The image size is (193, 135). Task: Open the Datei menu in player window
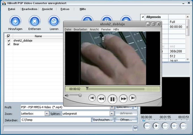(x=68, y=30)
